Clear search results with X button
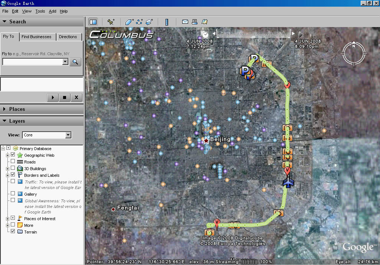This screenshot has width=380, height=265. (76, 97)
